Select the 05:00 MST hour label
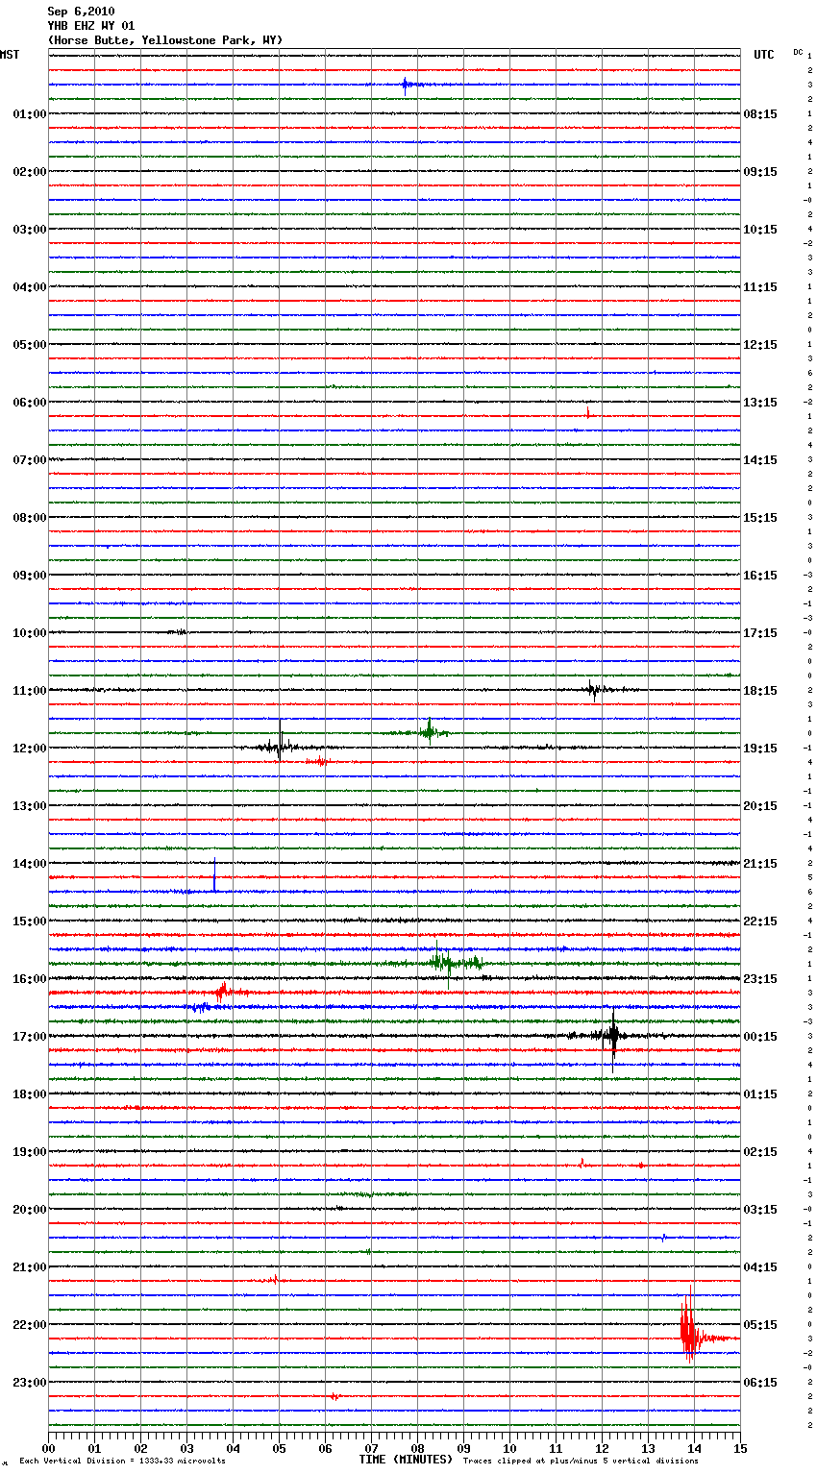The image size is (817, 1474). tap(30, 345)
